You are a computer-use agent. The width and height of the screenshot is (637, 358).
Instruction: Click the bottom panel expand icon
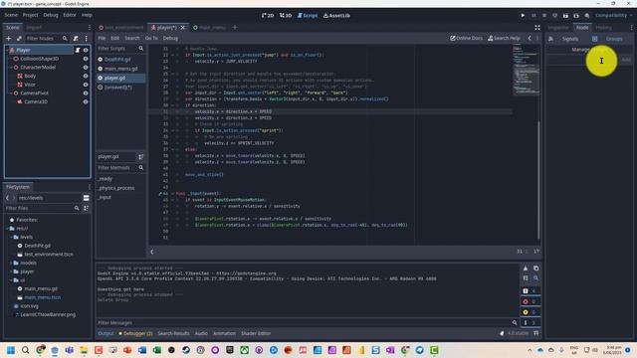(535, 333)
